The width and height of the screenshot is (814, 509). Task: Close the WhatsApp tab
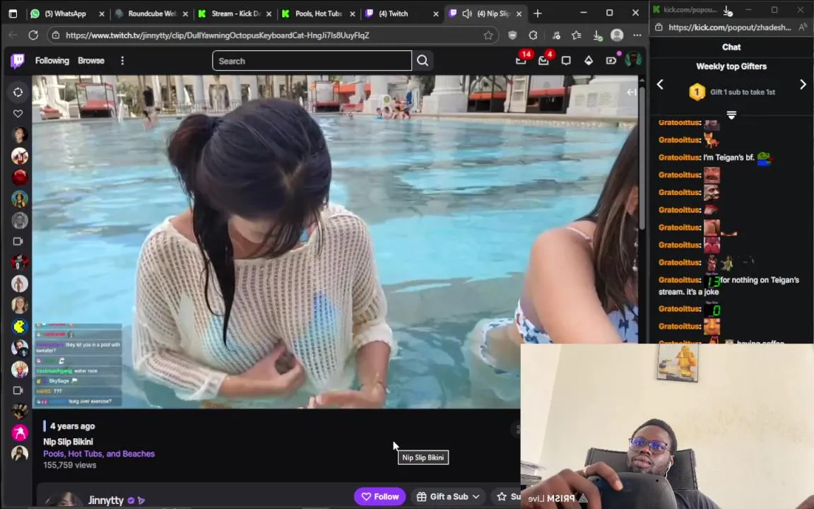pyautogui.click(x=102, y=14)
